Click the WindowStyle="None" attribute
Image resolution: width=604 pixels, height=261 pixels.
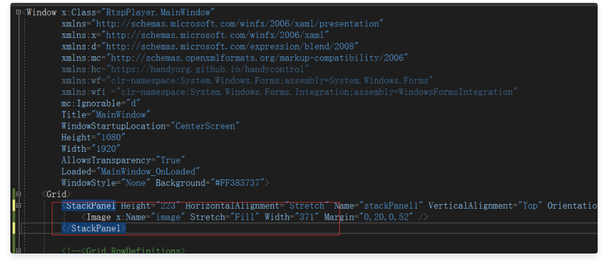[106, 183]
